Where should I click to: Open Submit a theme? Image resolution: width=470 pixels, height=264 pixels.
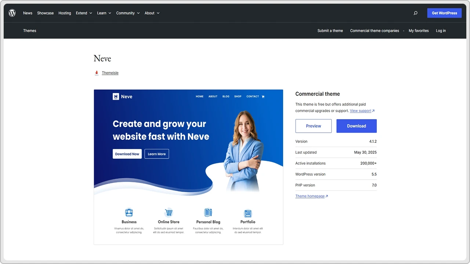point(330,31)
